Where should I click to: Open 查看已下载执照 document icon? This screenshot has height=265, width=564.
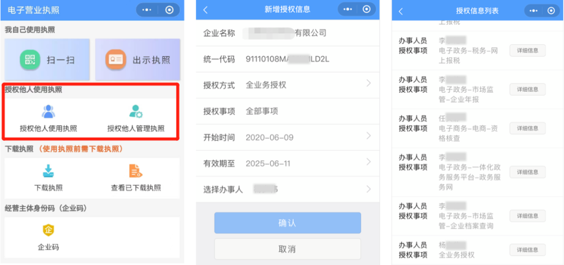tap(136, 171)
